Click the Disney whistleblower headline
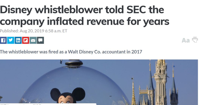 pyautogui.click(x=85, y=15)
